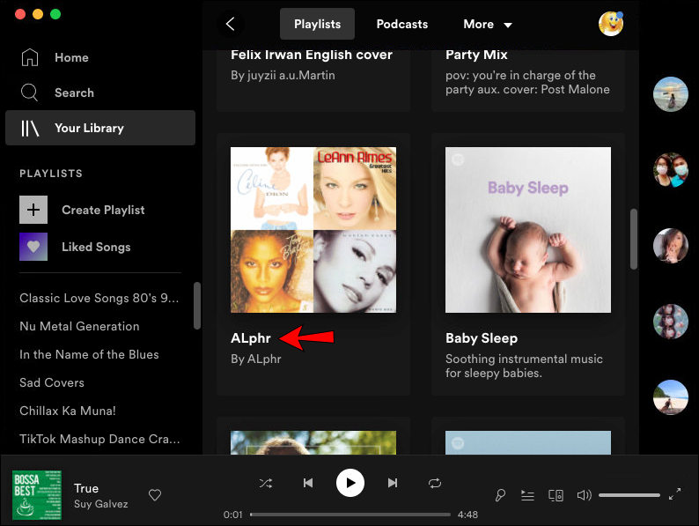Screen dimensions: 699x526
Task: Select the Nu Metal Generation playlist
Action: point(79,326)
